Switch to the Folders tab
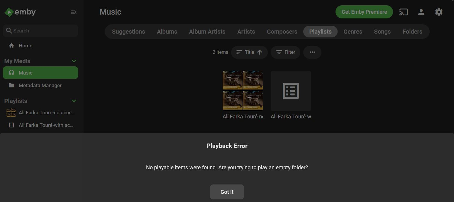Image resolution: width=454 pixels, height=202 pixels. click(x=412, y=32)
